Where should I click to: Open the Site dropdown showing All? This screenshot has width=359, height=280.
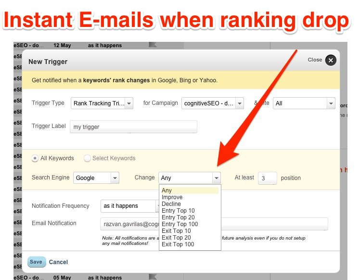(330, 103)
